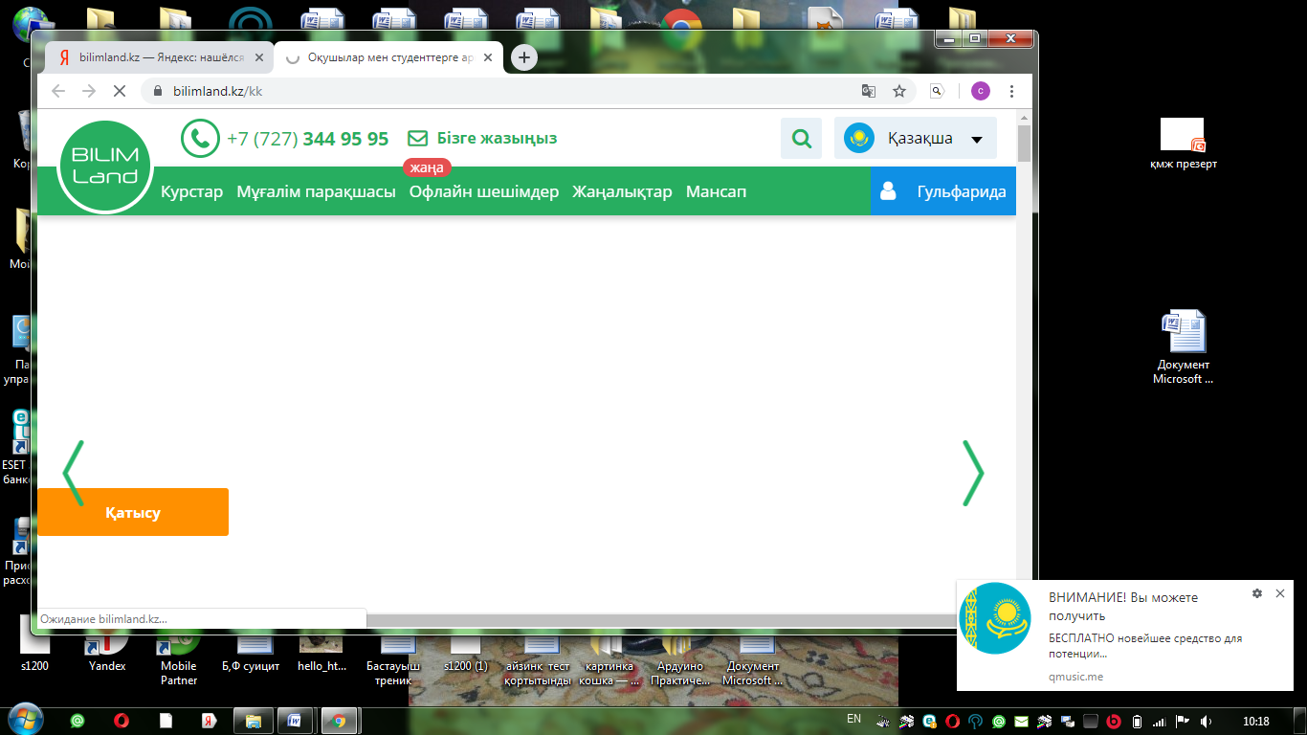1307x735 pixels.
Task: Click the page's vertical scrollbar thumb
Action: click(x=1024, y=144)
